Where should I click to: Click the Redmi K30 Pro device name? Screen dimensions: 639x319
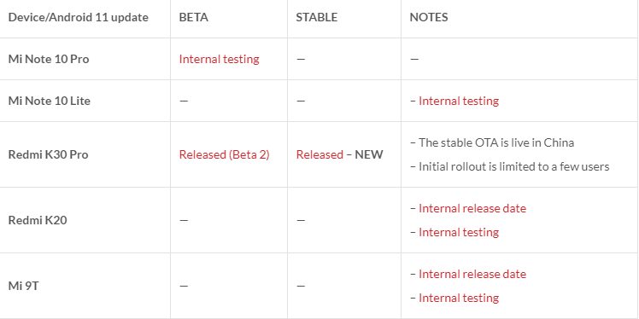pyautogui.click(x=48, y=154)
